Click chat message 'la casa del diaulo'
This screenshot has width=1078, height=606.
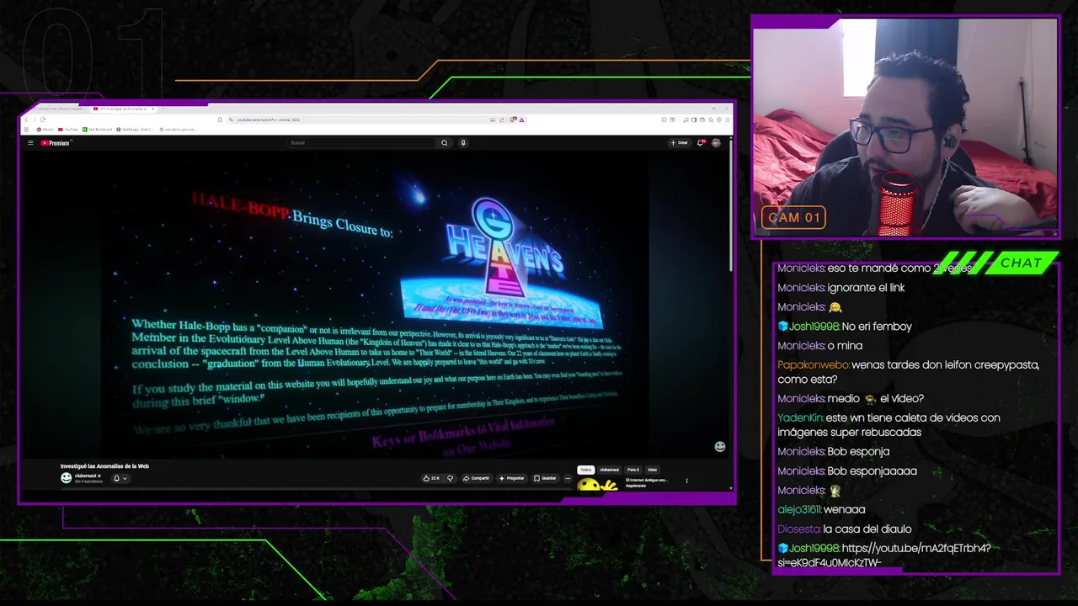867,529
